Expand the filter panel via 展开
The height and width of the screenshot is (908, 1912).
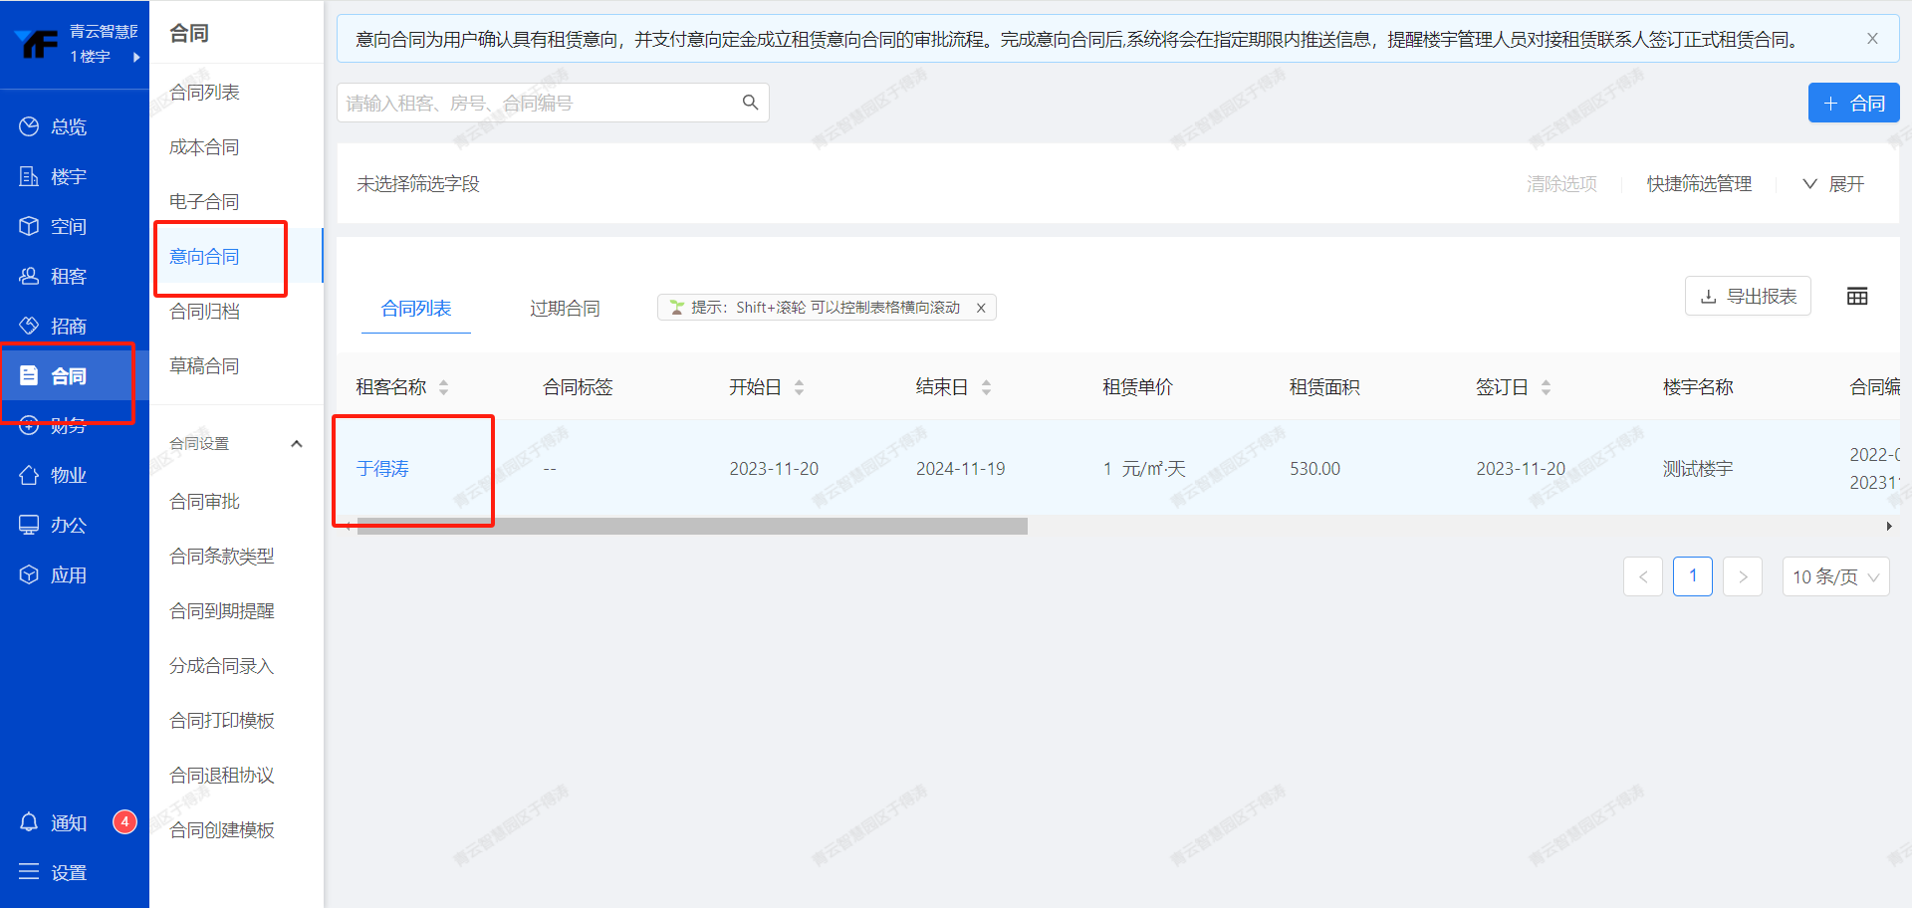(x=1833, y=184)
